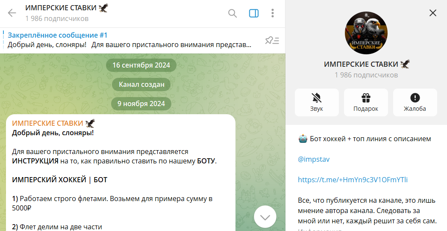Image resolution: width=447 pixels, height=231 pixels.
Task: Click '1 986 подписчиков' in info panel
Action: (x=366, y=75)
